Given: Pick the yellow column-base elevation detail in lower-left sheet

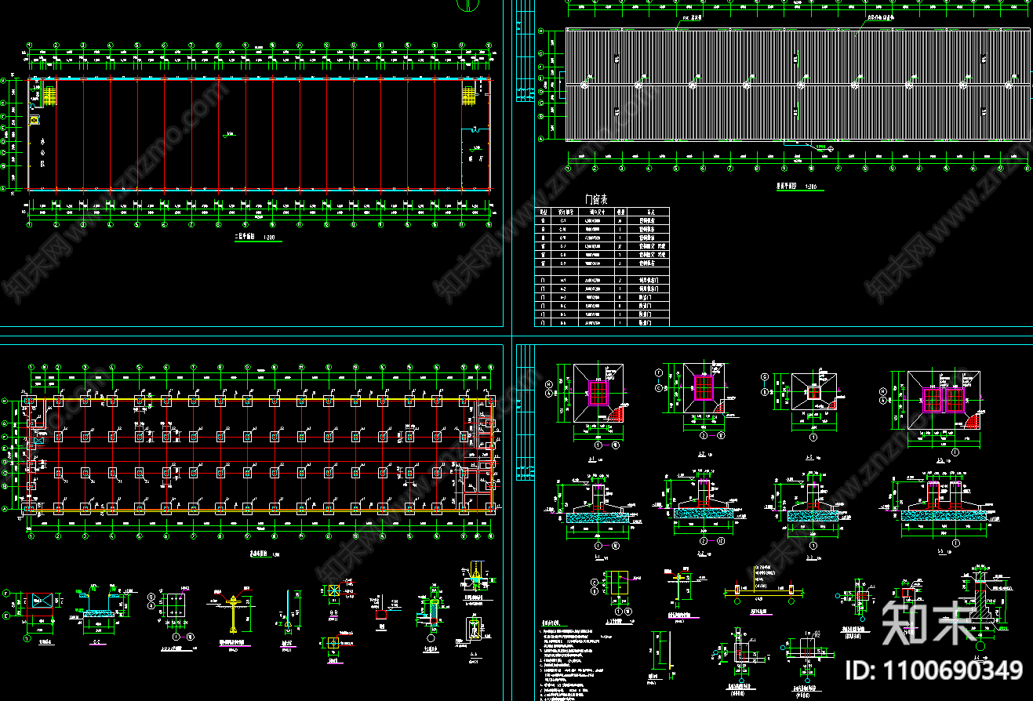Looking at the screenshot, I should (x=233, y=613).
